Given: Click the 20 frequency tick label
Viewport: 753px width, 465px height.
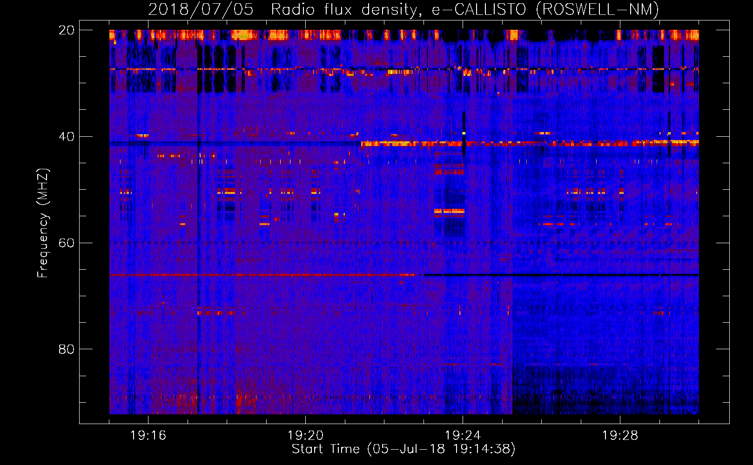Looking at the screenshot, I should (x=67, y=30).
